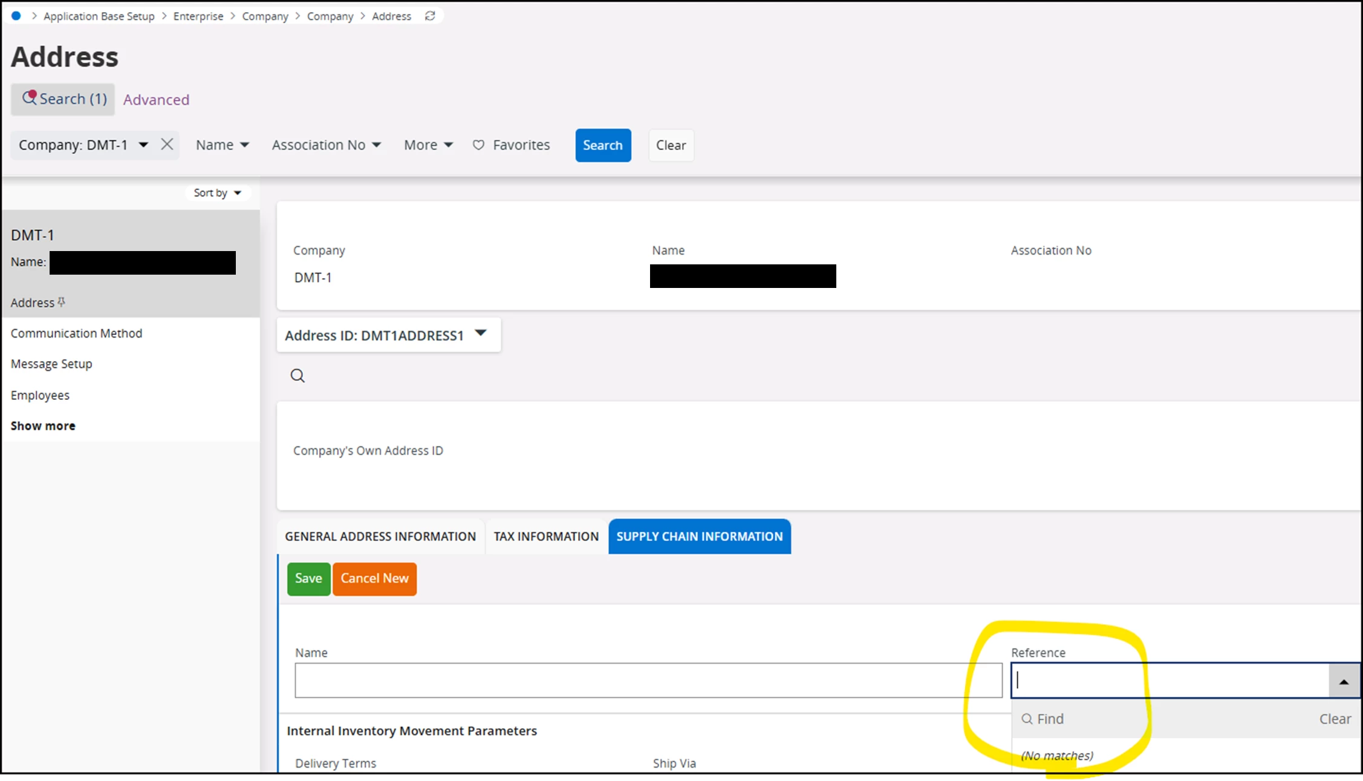
Task: Click into the Name input field
Action: coord(648,681)
